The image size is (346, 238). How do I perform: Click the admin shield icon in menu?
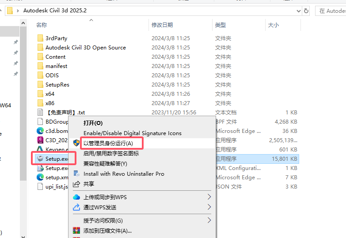(76, 143)
